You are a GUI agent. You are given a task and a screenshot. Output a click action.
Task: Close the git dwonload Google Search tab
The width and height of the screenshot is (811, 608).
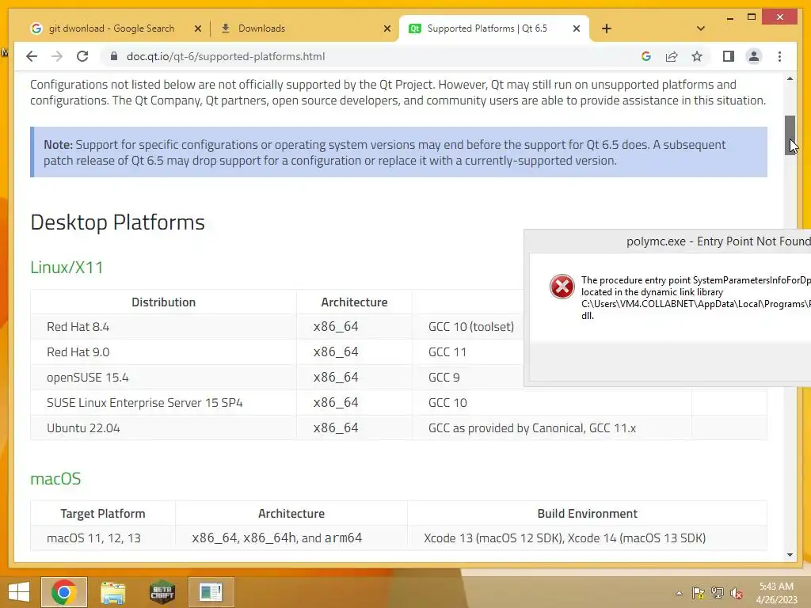(197, 28)
